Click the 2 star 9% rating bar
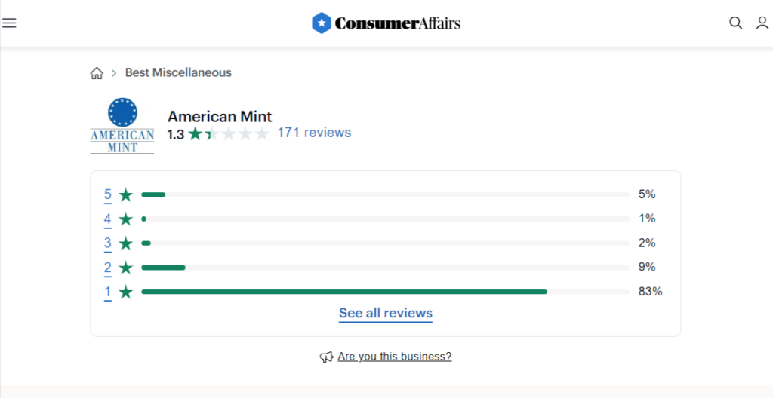 (386, 268)
